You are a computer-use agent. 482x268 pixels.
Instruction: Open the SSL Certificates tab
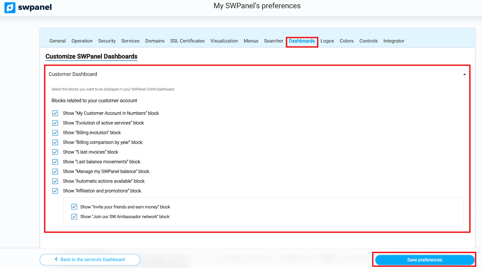click(x=187, y=41)
